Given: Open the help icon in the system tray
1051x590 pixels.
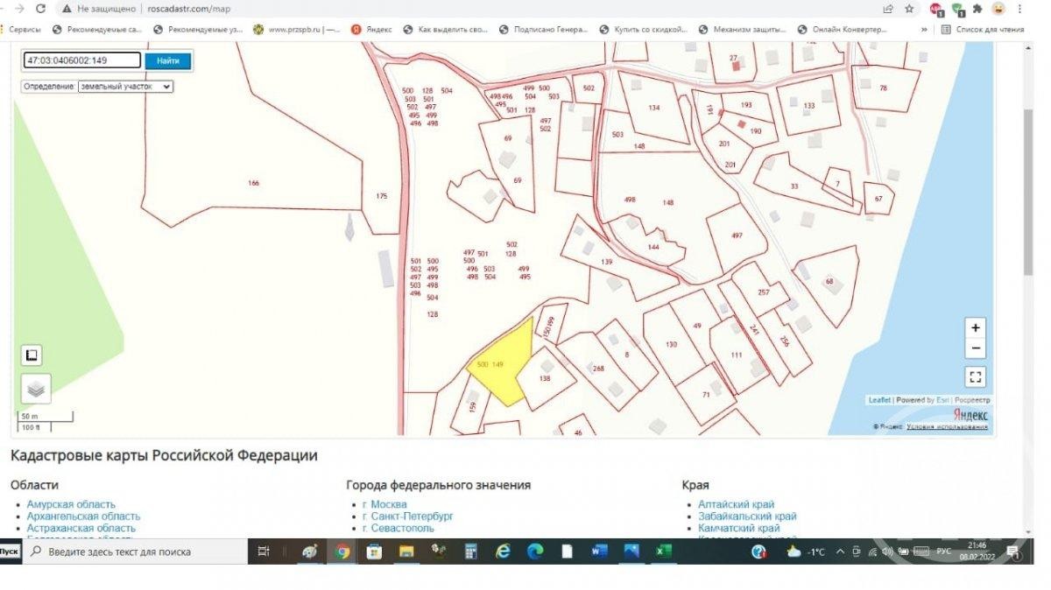Looking at the screenshot, I should tap(758, 551).
